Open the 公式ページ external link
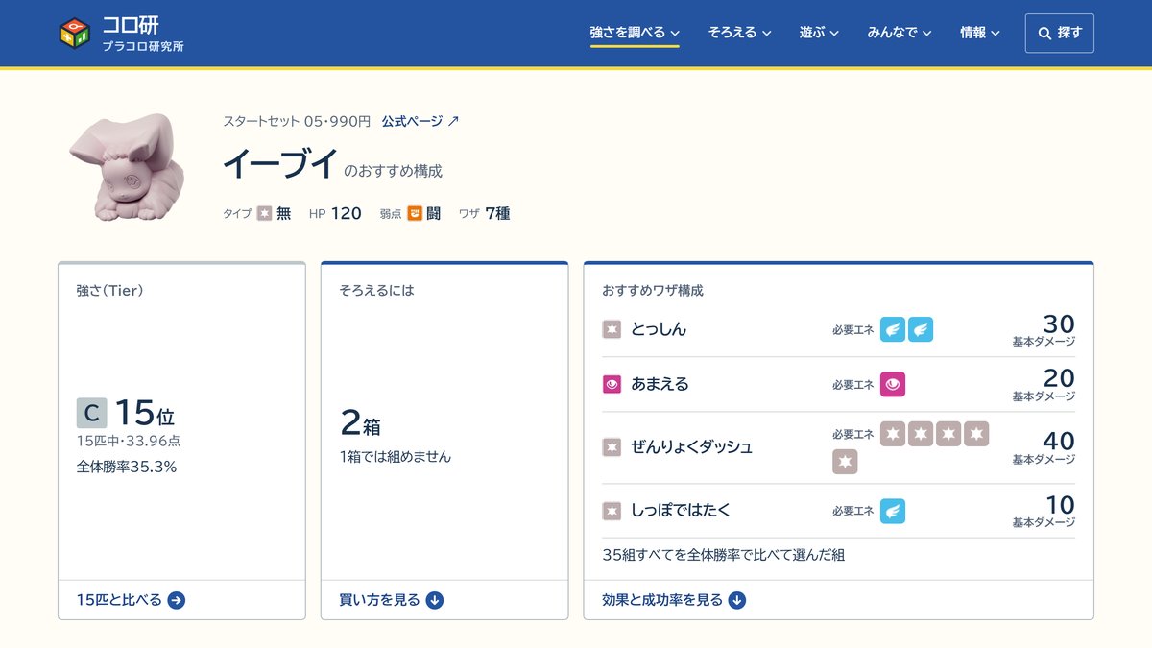Viewport: 1152px width, 648px height. [x=420, y=121]
